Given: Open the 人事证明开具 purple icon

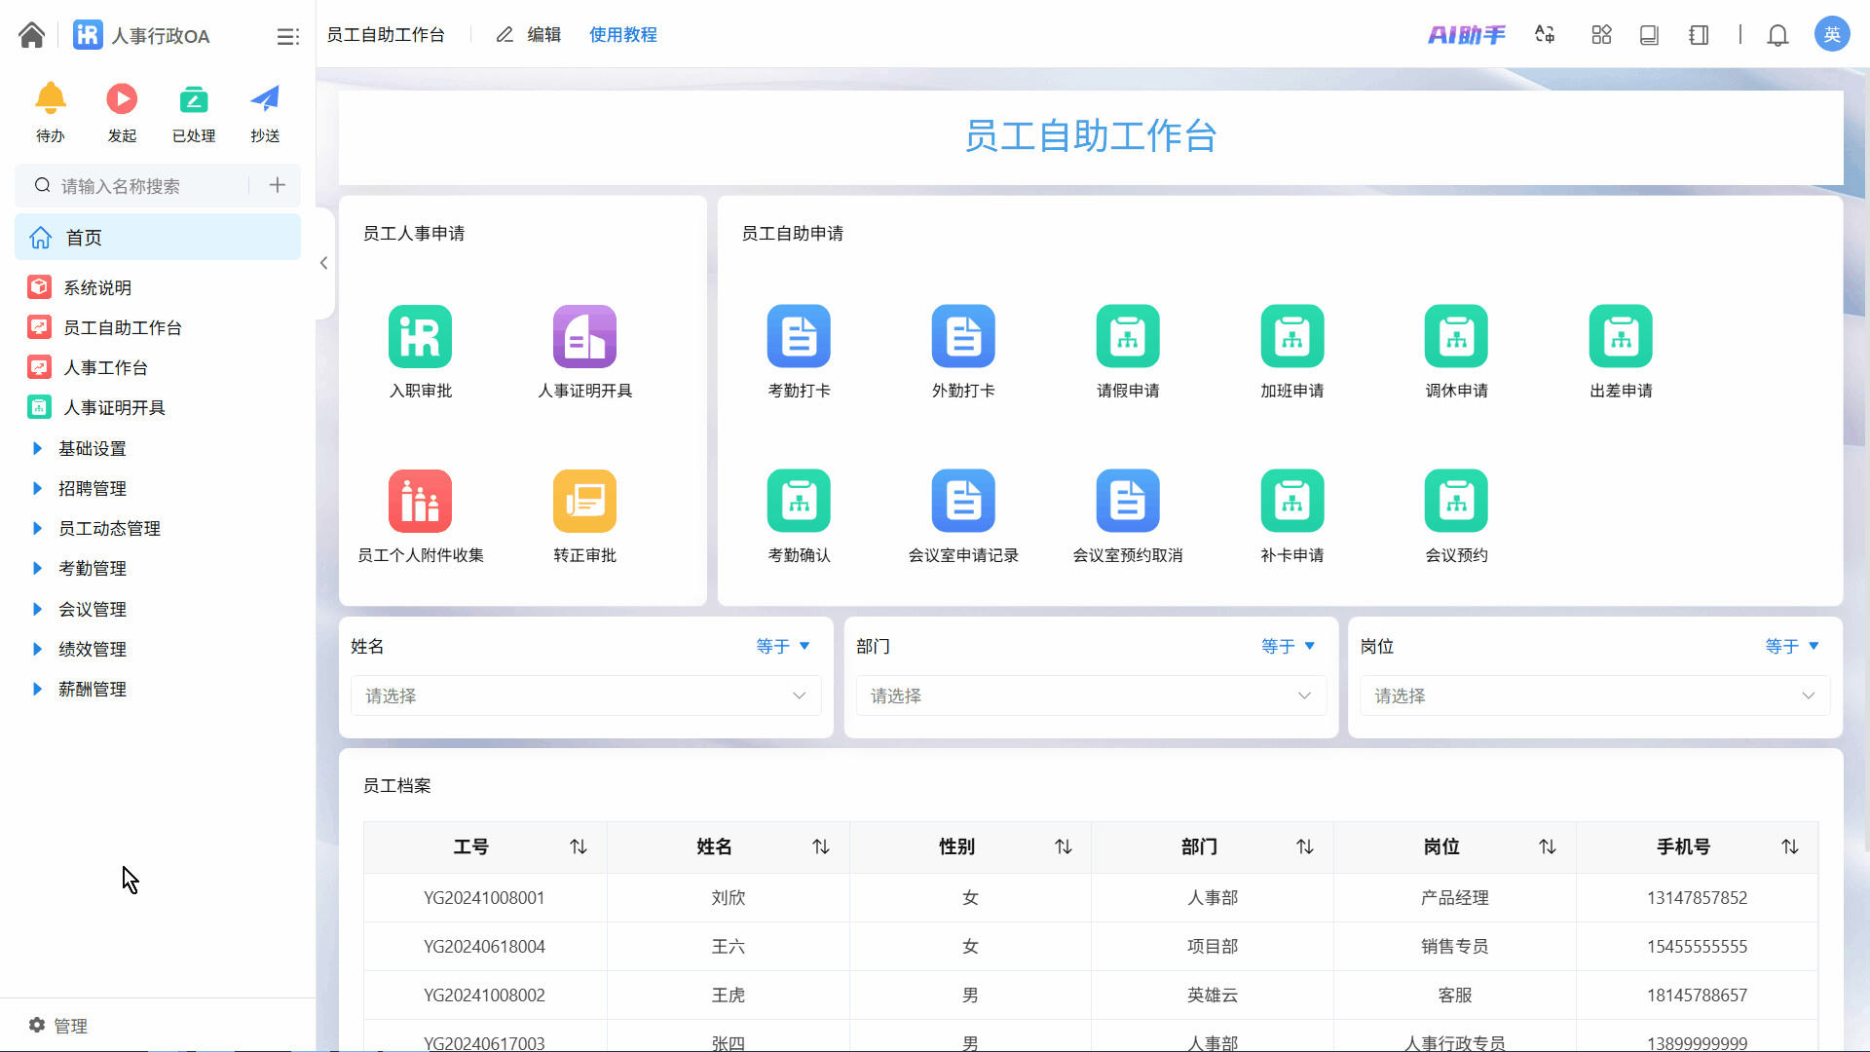Looking at the screenshot, I should 584,337.
